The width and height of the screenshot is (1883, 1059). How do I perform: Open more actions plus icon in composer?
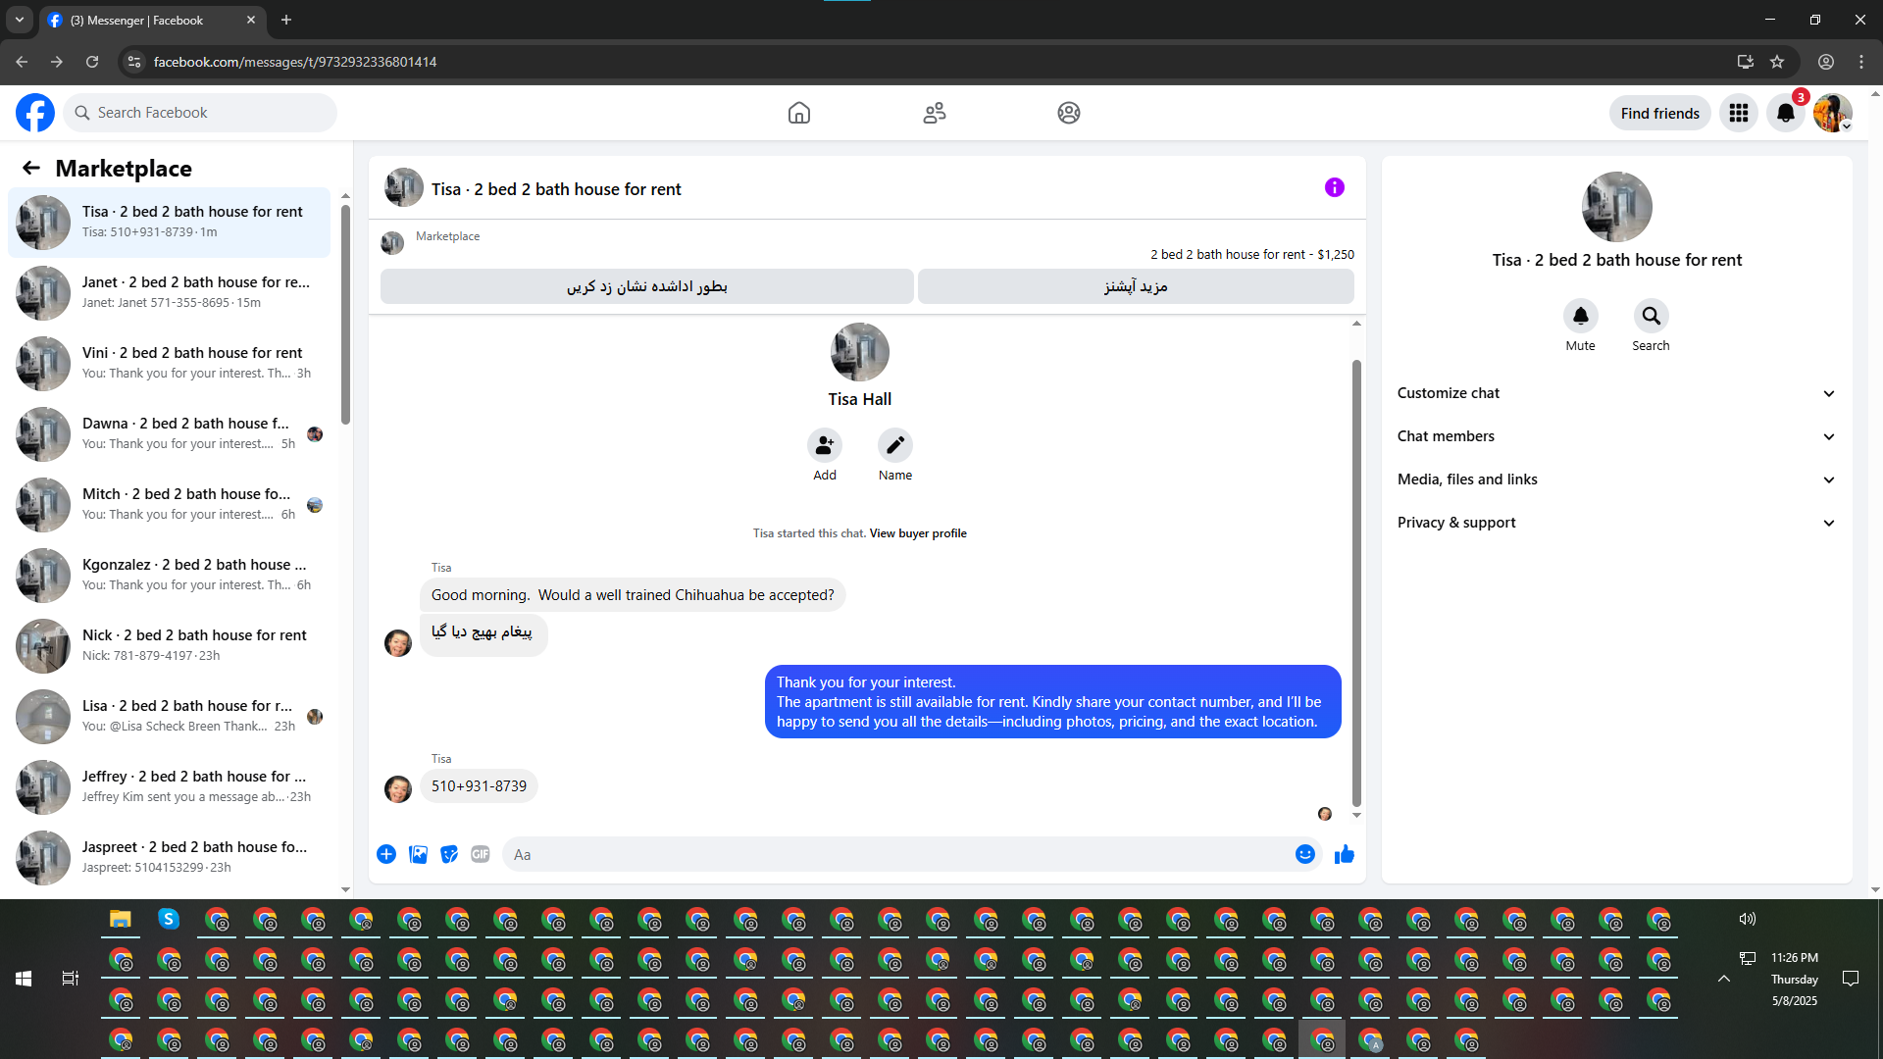tap(386, 854)
